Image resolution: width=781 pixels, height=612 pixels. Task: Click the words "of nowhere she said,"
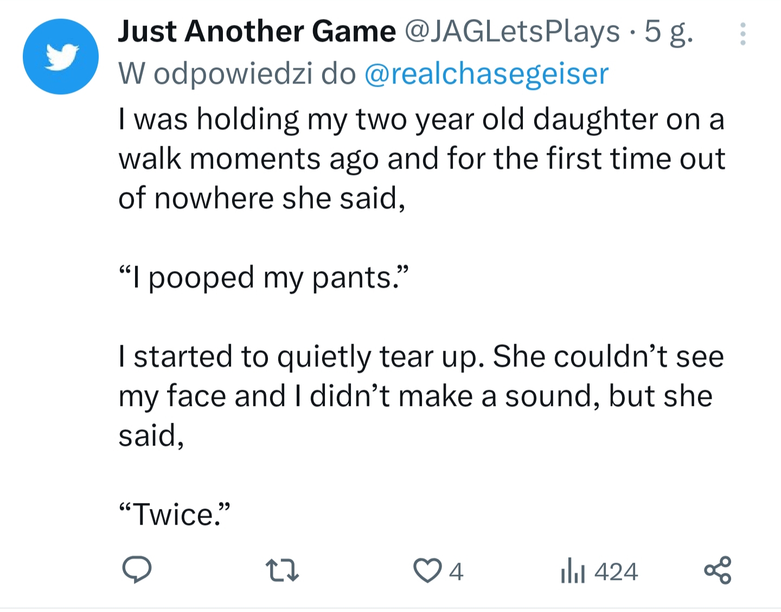pyautogui.click(x=262, y=198)
